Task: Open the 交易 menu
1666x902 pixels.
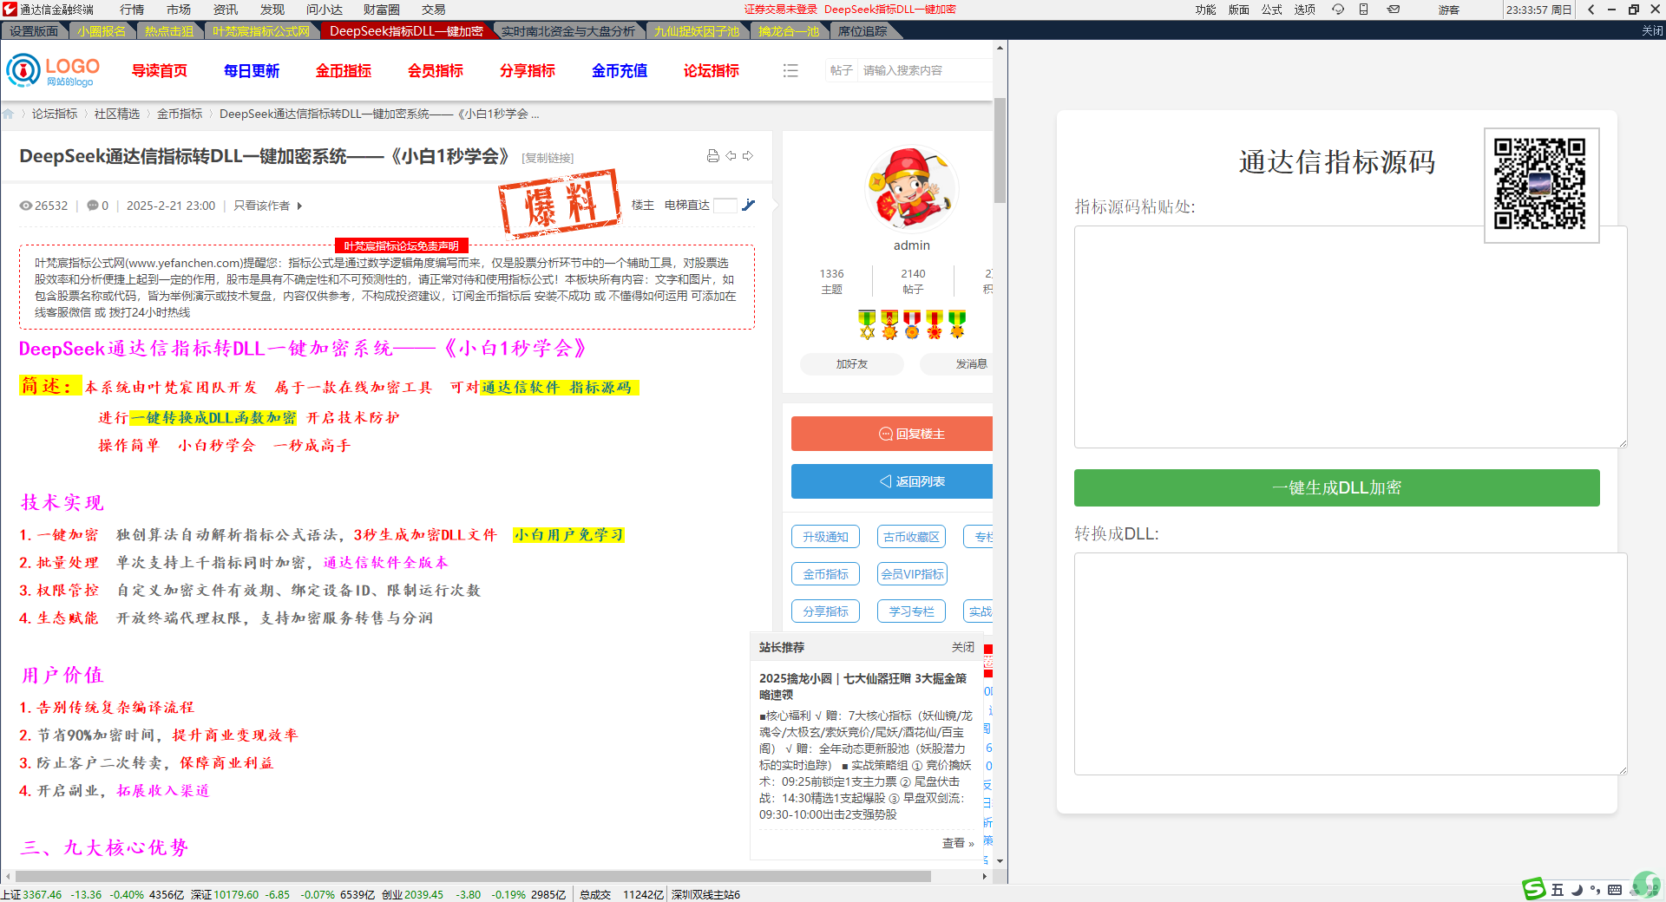Action: [x=434, y=10]
